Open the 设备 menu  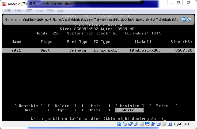pos(50,11)
